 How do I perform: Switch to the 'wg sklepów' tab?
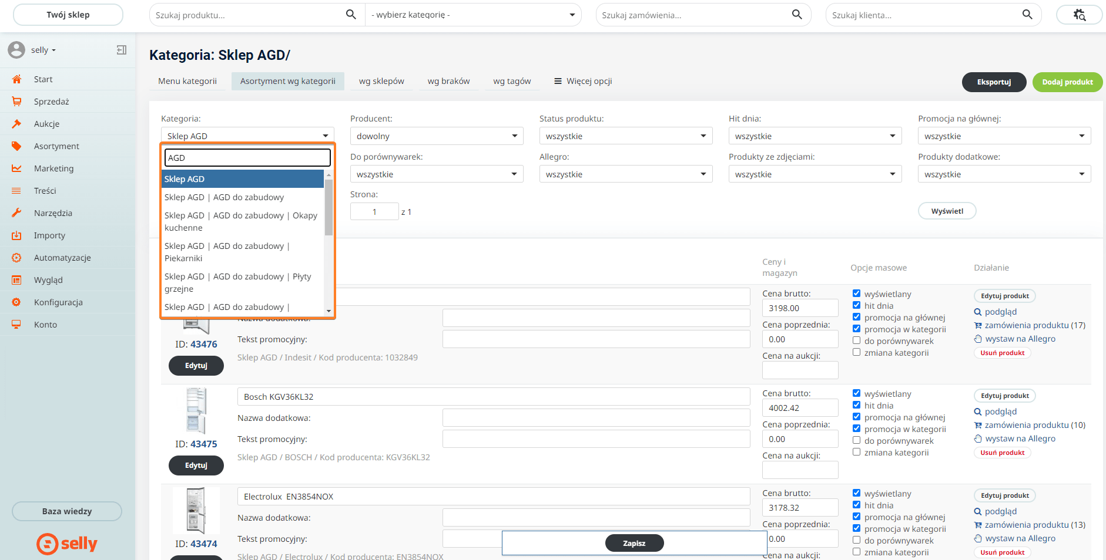click(381, 81)
